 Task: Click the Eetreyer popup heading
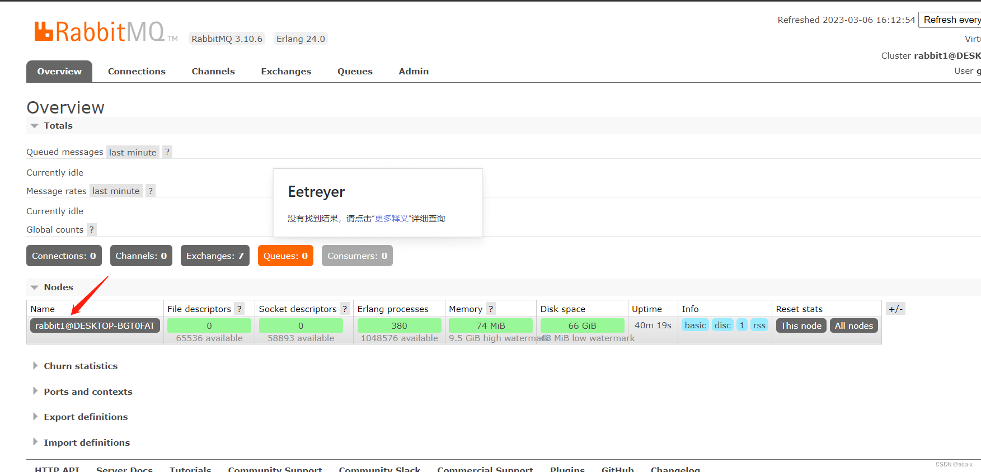click(316, 192)
